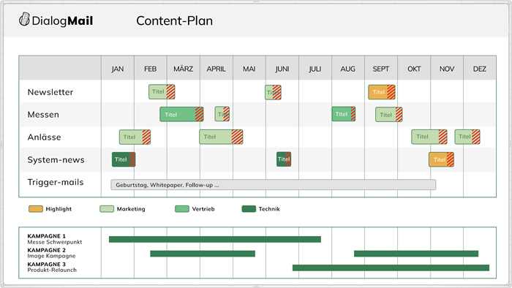Select the KAMPAGNE 2 Image Kampagne label
This screenshot has height=288, width=512.
pos(51,253)
